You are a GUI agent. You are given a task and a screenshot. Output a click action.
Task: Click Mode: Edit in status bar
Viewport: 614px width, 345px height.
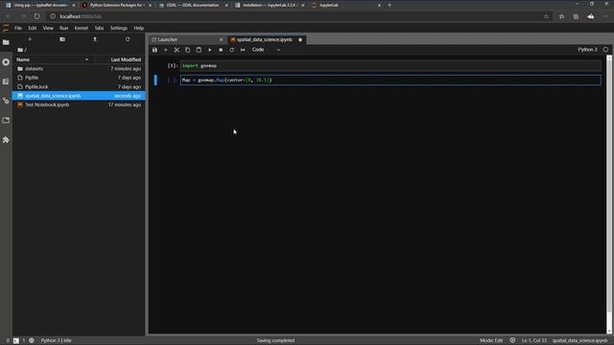coord(491,340)
